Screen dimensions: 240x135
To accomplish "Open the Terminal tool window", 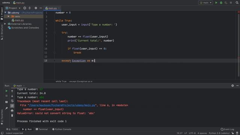I will (x=42, y=129).
